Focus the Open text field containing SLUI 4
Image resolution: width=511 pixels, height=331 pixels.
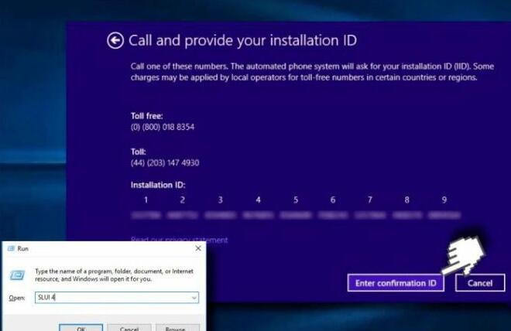pyautogui.click(x=117, y=298)
